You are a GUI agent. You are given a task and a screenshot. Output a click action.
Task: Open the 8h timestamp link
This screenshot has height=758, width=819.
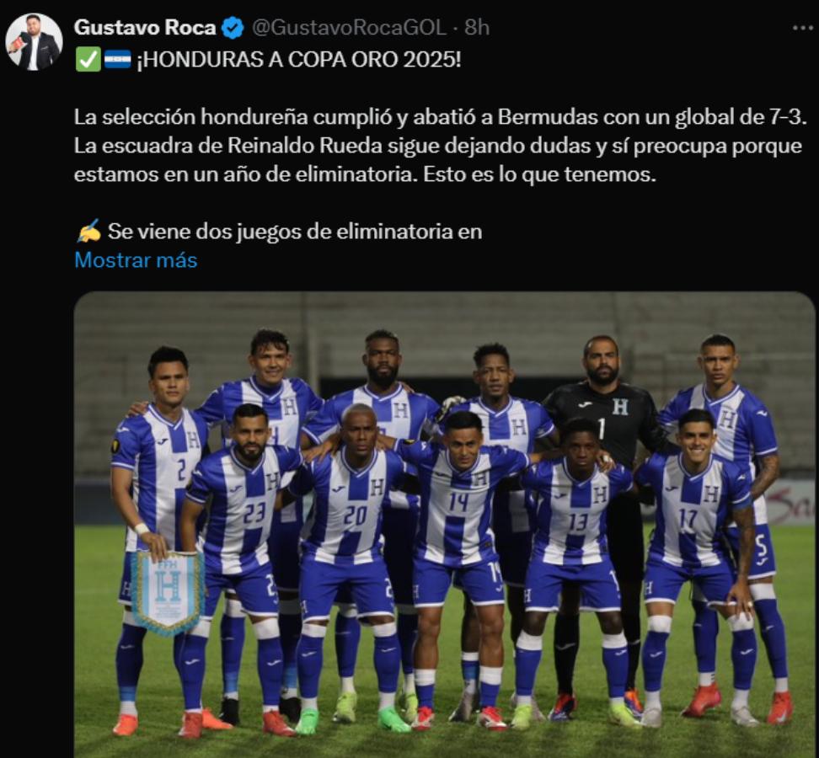click(477, 28)
